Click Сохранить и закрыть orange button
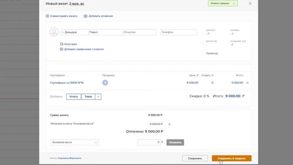This screenshot has width=293, height=165. 232,158
